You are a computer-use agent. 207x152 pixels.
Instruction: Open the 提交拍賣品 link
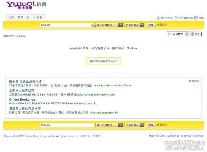pyautogui.click(x=167, y=18)
